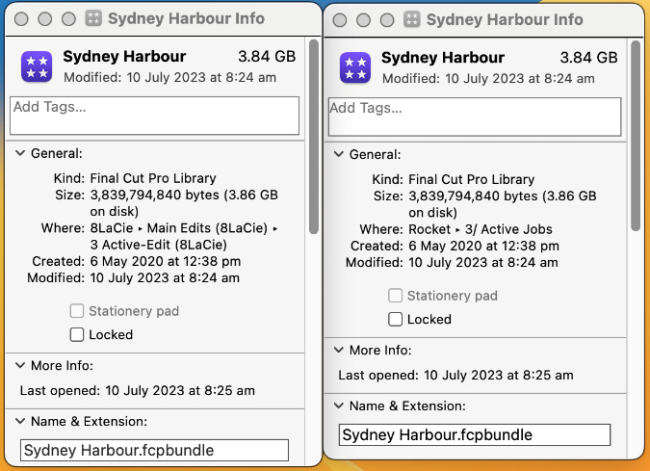Click the Final Cut library icon in right window
Screen dimensions: 650x471
point(355,68)
